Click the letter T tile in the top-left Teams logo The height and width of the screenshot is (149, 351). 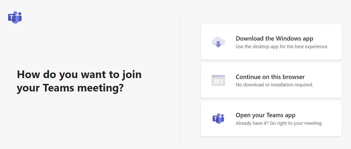12,18
